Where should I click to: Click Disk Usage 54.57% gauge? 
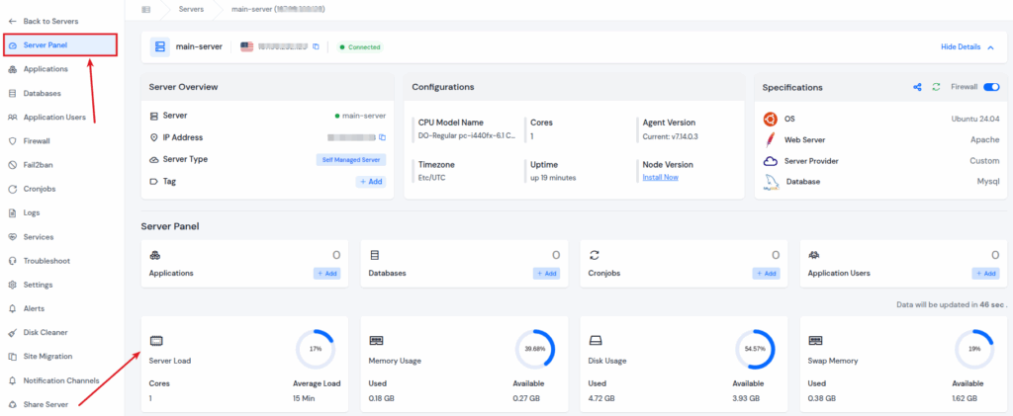click(755, 349)
